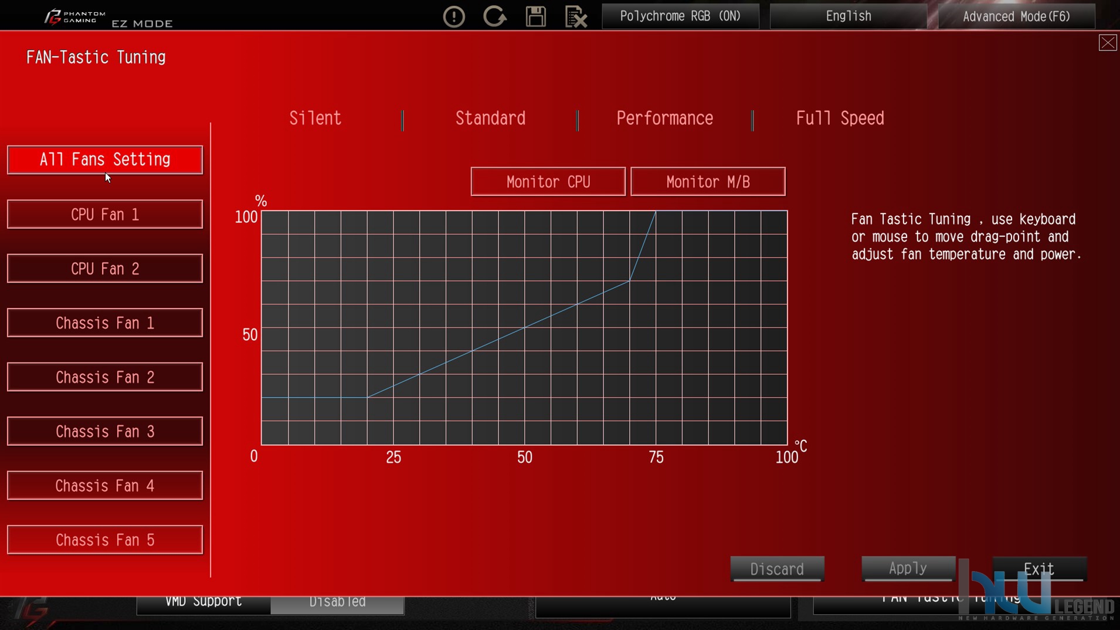Click the FAN-Tastic Tuning title text
1120x630 pixels.
pos(96,57)
